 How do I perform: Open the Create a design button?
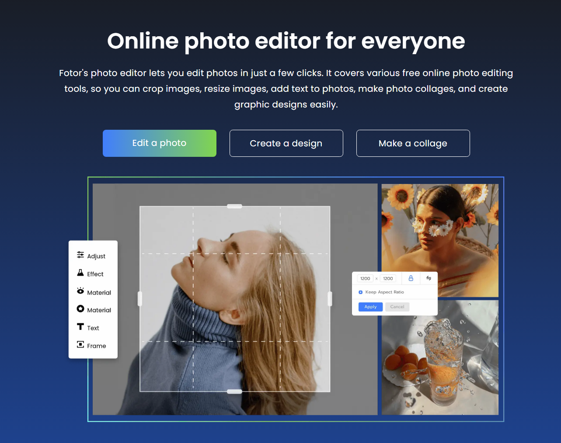286,143
